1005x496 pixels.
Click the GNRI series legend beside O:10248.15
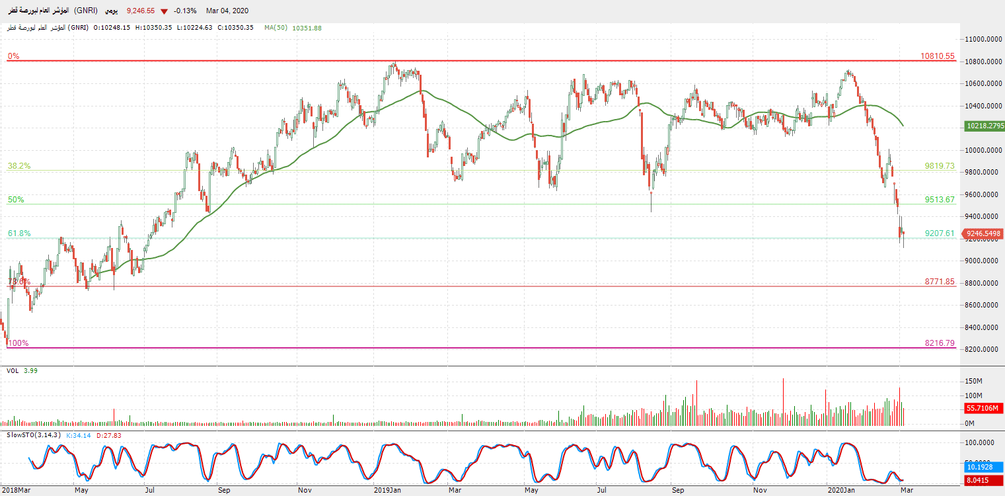(x=49, y=28)
